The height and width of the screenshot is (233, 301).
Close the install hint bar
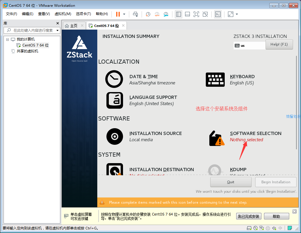coord(294,211)
